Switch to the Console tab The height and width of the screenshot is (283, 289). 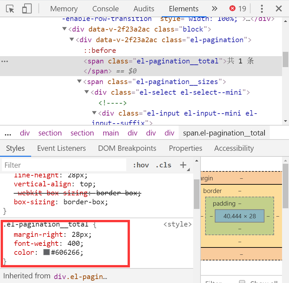(x=106, y=9)
